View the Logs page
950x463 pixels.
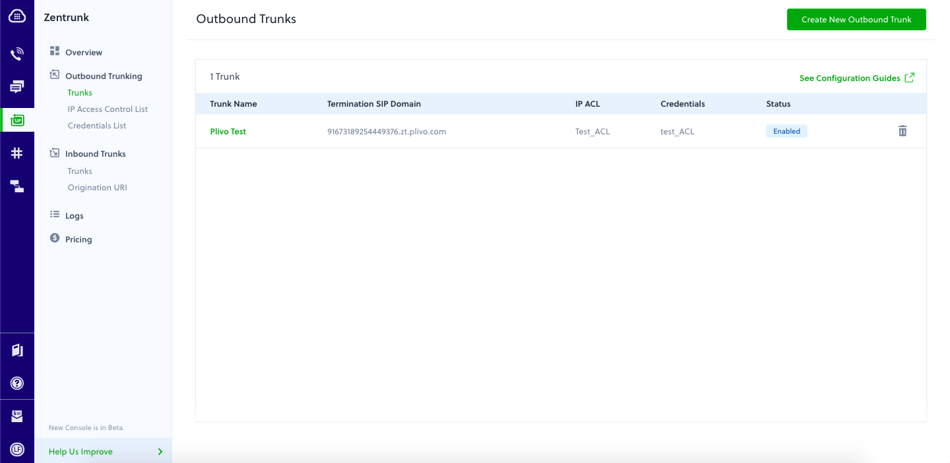click(x=74, y=216)
